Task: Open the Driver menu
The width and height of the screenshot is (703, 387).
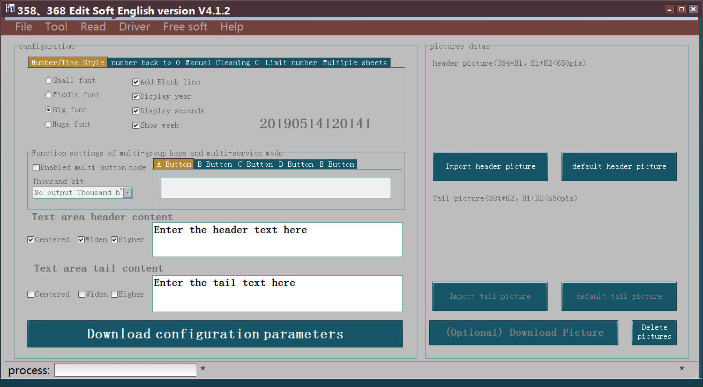Action: coord(134,27)
